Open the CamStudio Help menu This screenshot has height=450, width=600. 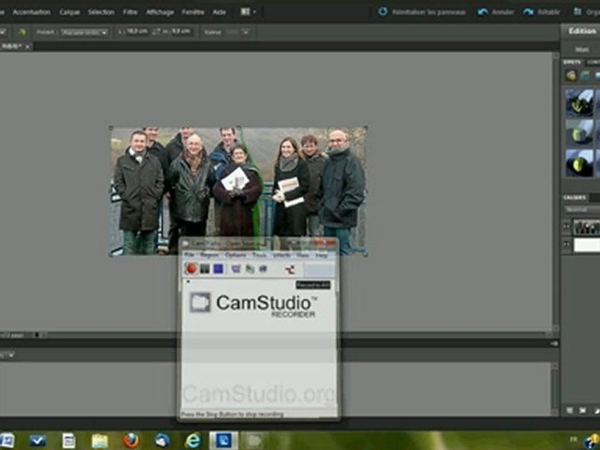321,255
